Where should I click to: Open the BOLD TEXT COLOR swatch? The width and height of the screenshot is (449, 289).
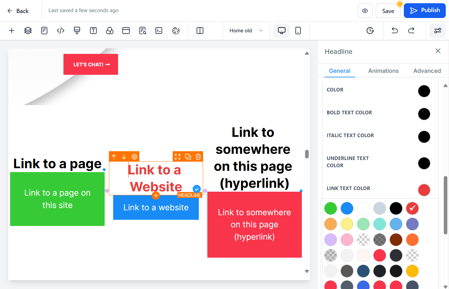(x=424, y=114)
